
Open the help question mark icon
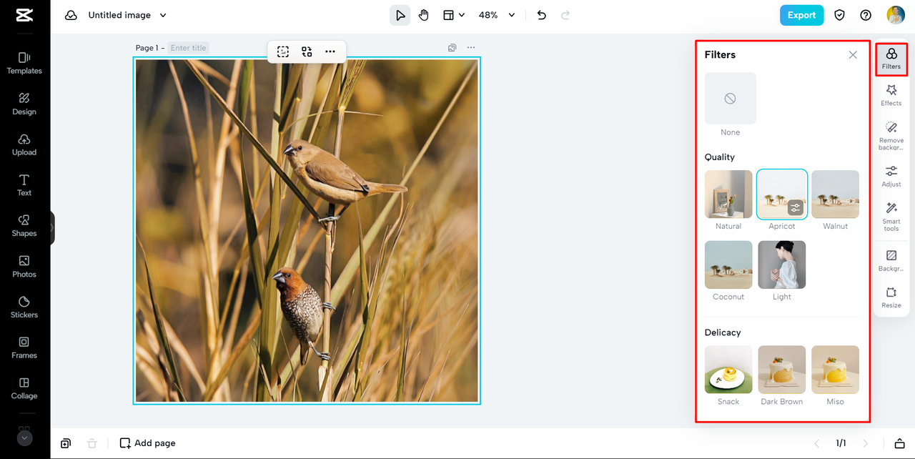pyautogui.click(x=866, y=15)
